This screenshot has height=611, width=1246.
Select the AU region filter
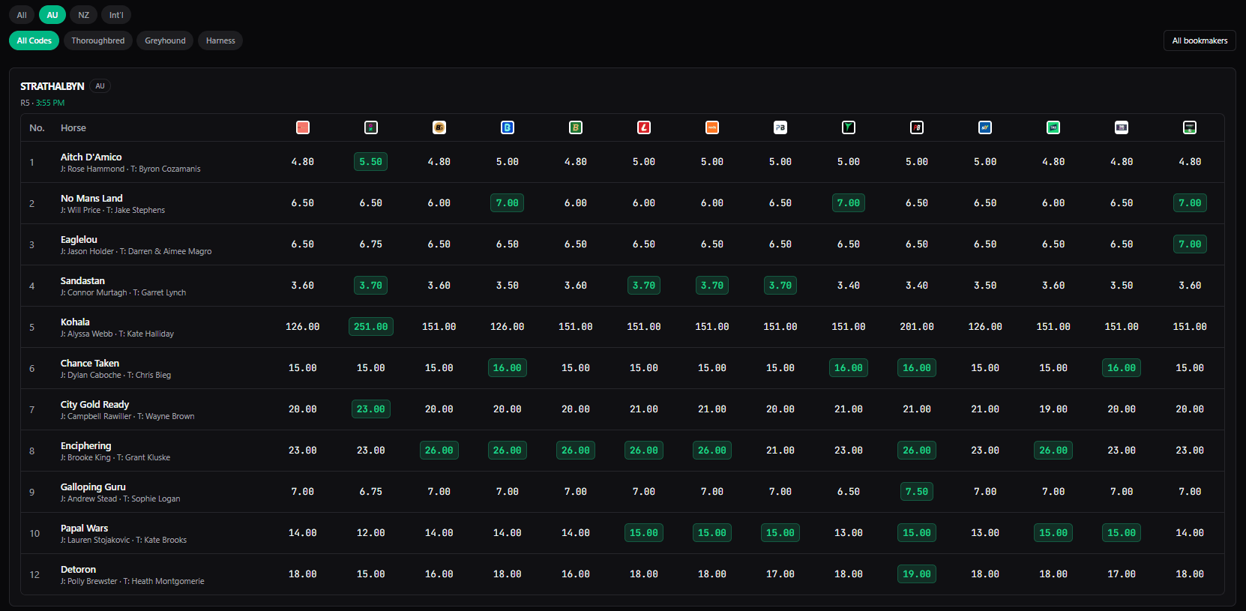52,15
